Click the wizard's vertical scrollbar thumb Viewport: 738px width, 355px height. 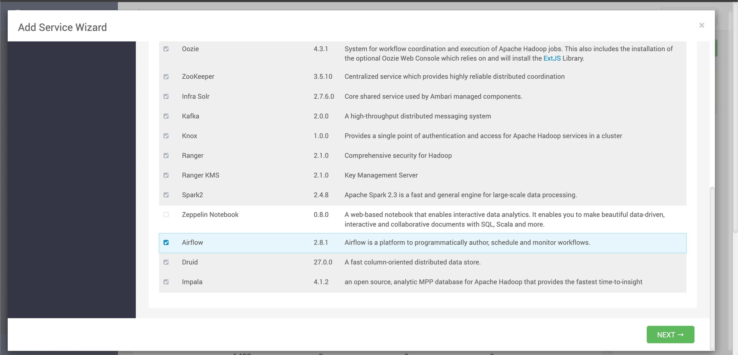coord(712,268)
